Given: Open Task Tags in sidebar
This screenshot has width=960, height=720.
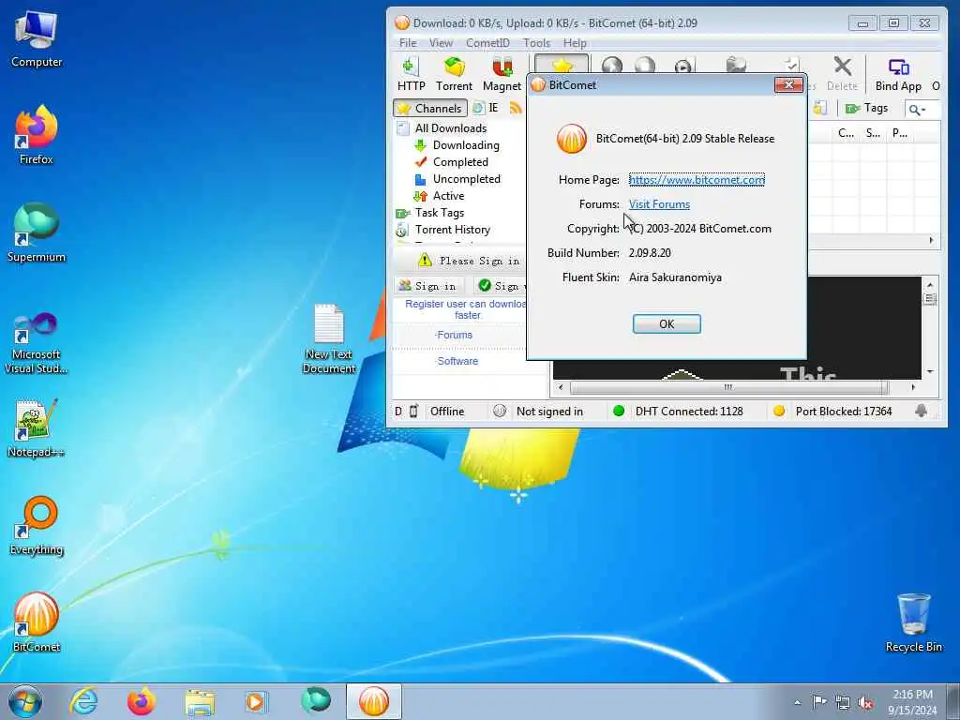Looking at the screenshot, I should pyautogui.click(x=439, y=213).
